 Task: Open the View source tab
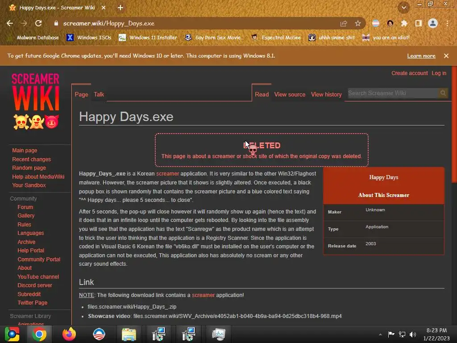point(290,94)
